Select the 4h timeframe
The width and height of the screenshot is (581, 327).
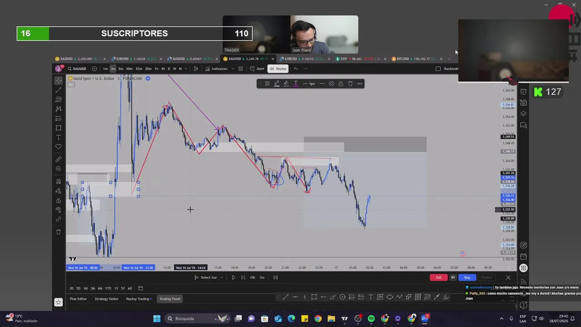[x=163, y=69]
